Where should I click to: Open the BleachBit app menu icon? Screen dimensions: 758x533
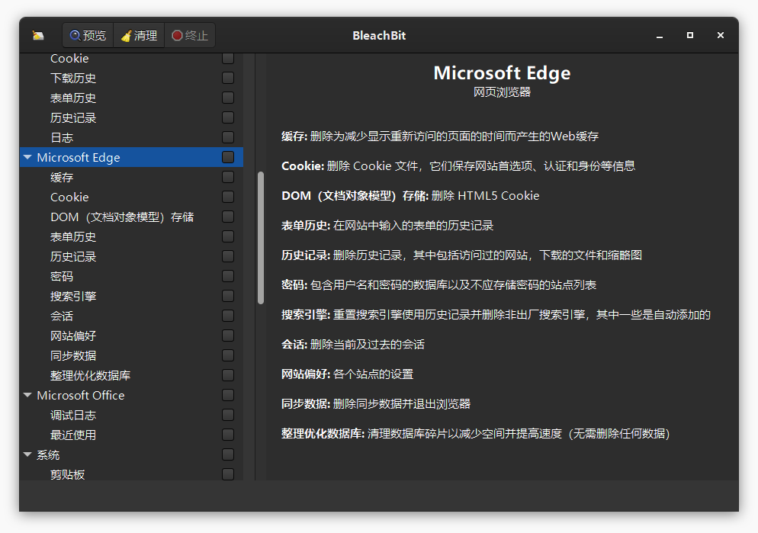point(37,35)
